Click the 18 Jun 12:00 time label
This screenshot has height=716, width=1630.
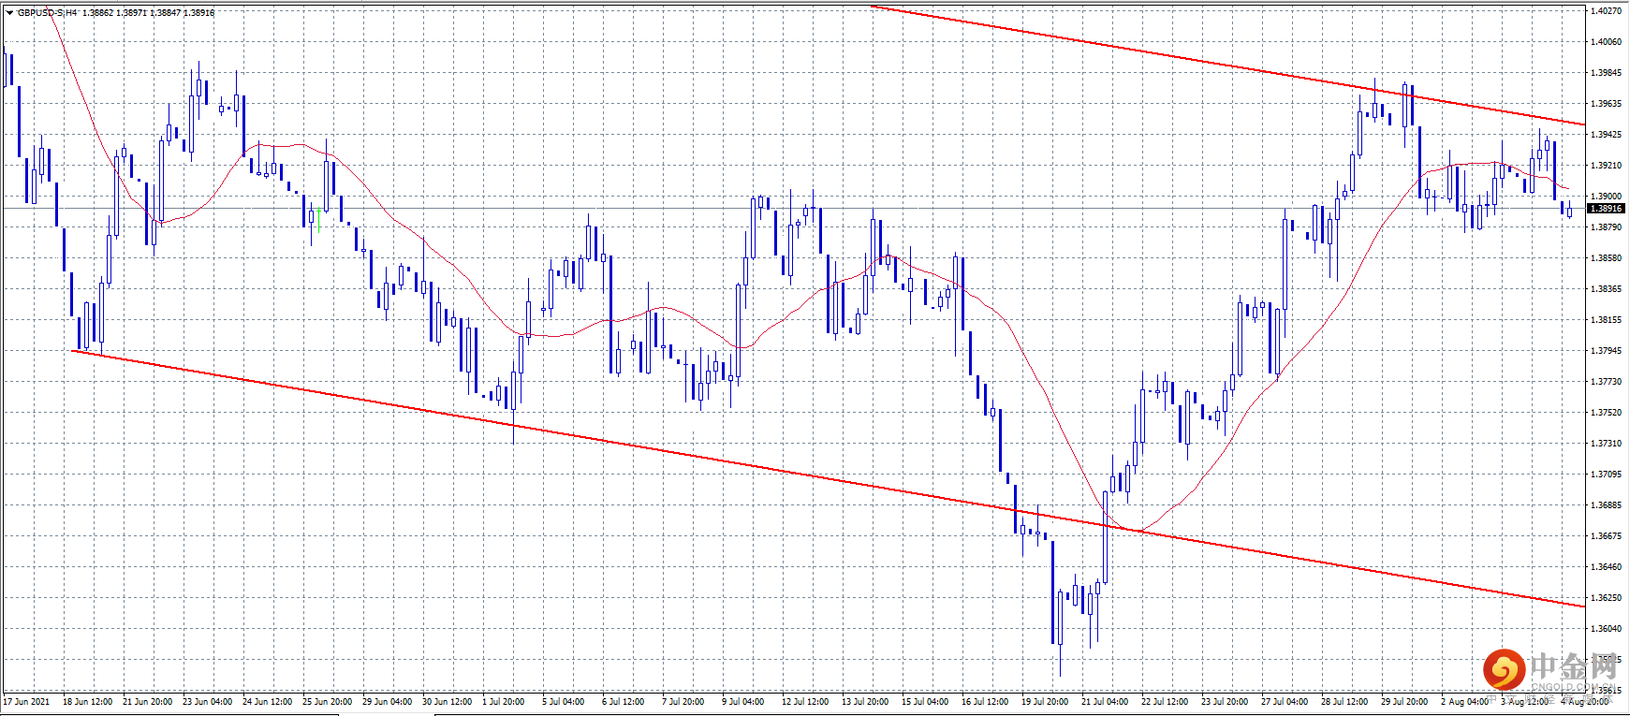(x=87, y=702)
